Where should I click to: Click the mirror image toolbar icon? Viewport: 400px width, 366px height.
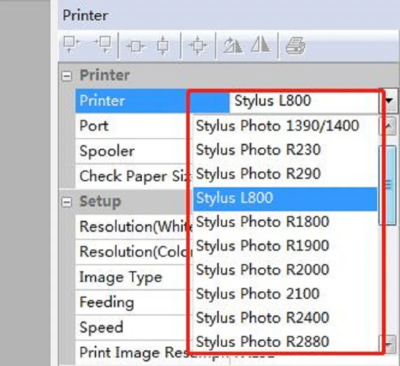[x=261, y=46]
